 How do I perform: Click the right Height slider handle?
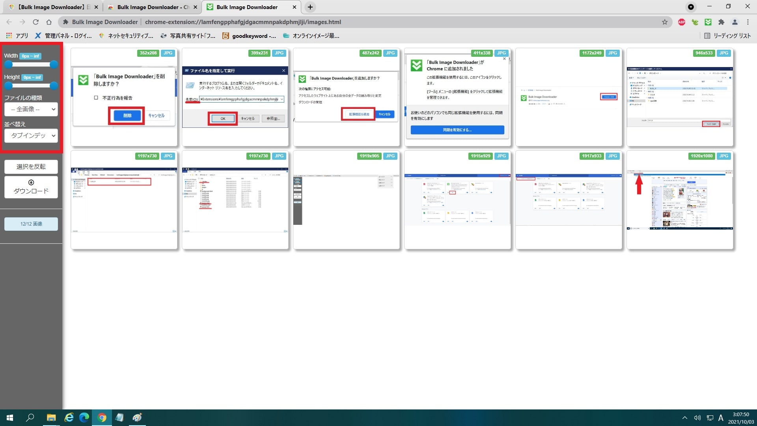tap(54, 86)
